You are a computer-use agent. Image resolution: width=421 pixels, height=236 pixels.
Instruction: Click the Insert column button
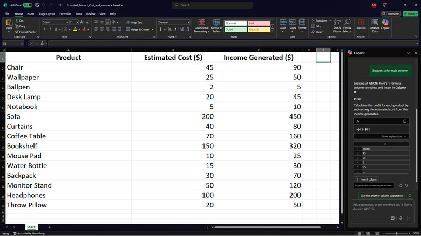[x=367, y=179]
